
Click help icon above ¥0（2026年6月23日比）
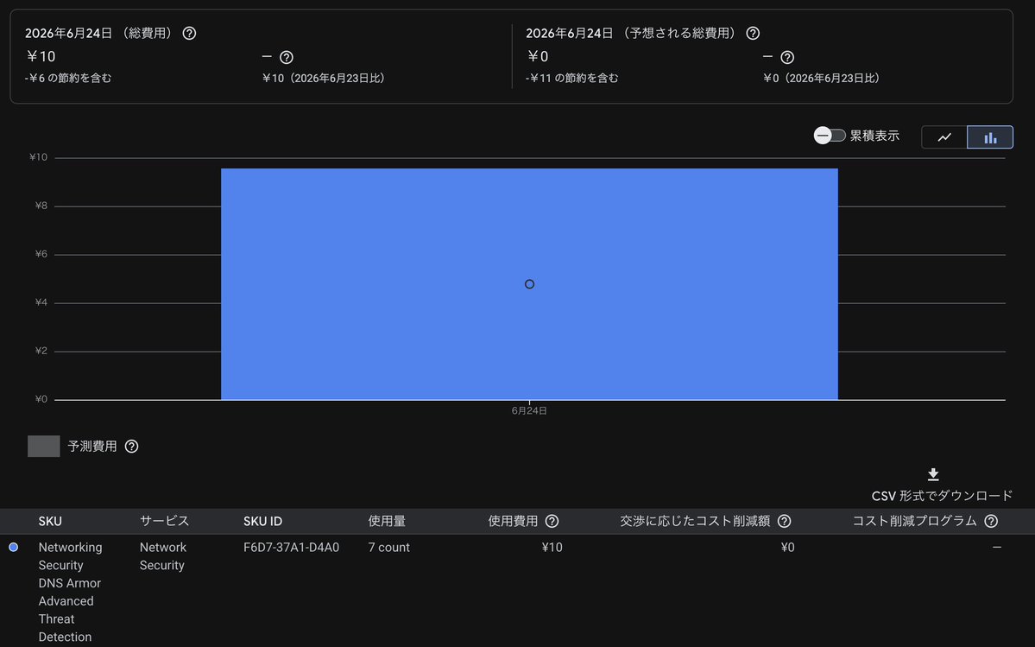[787, 57]
